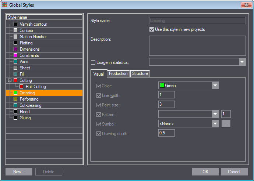The width and height of the screenshot is (254, 181).
Task: Toggle Use this style in new projects
Action: coord(152,29)
